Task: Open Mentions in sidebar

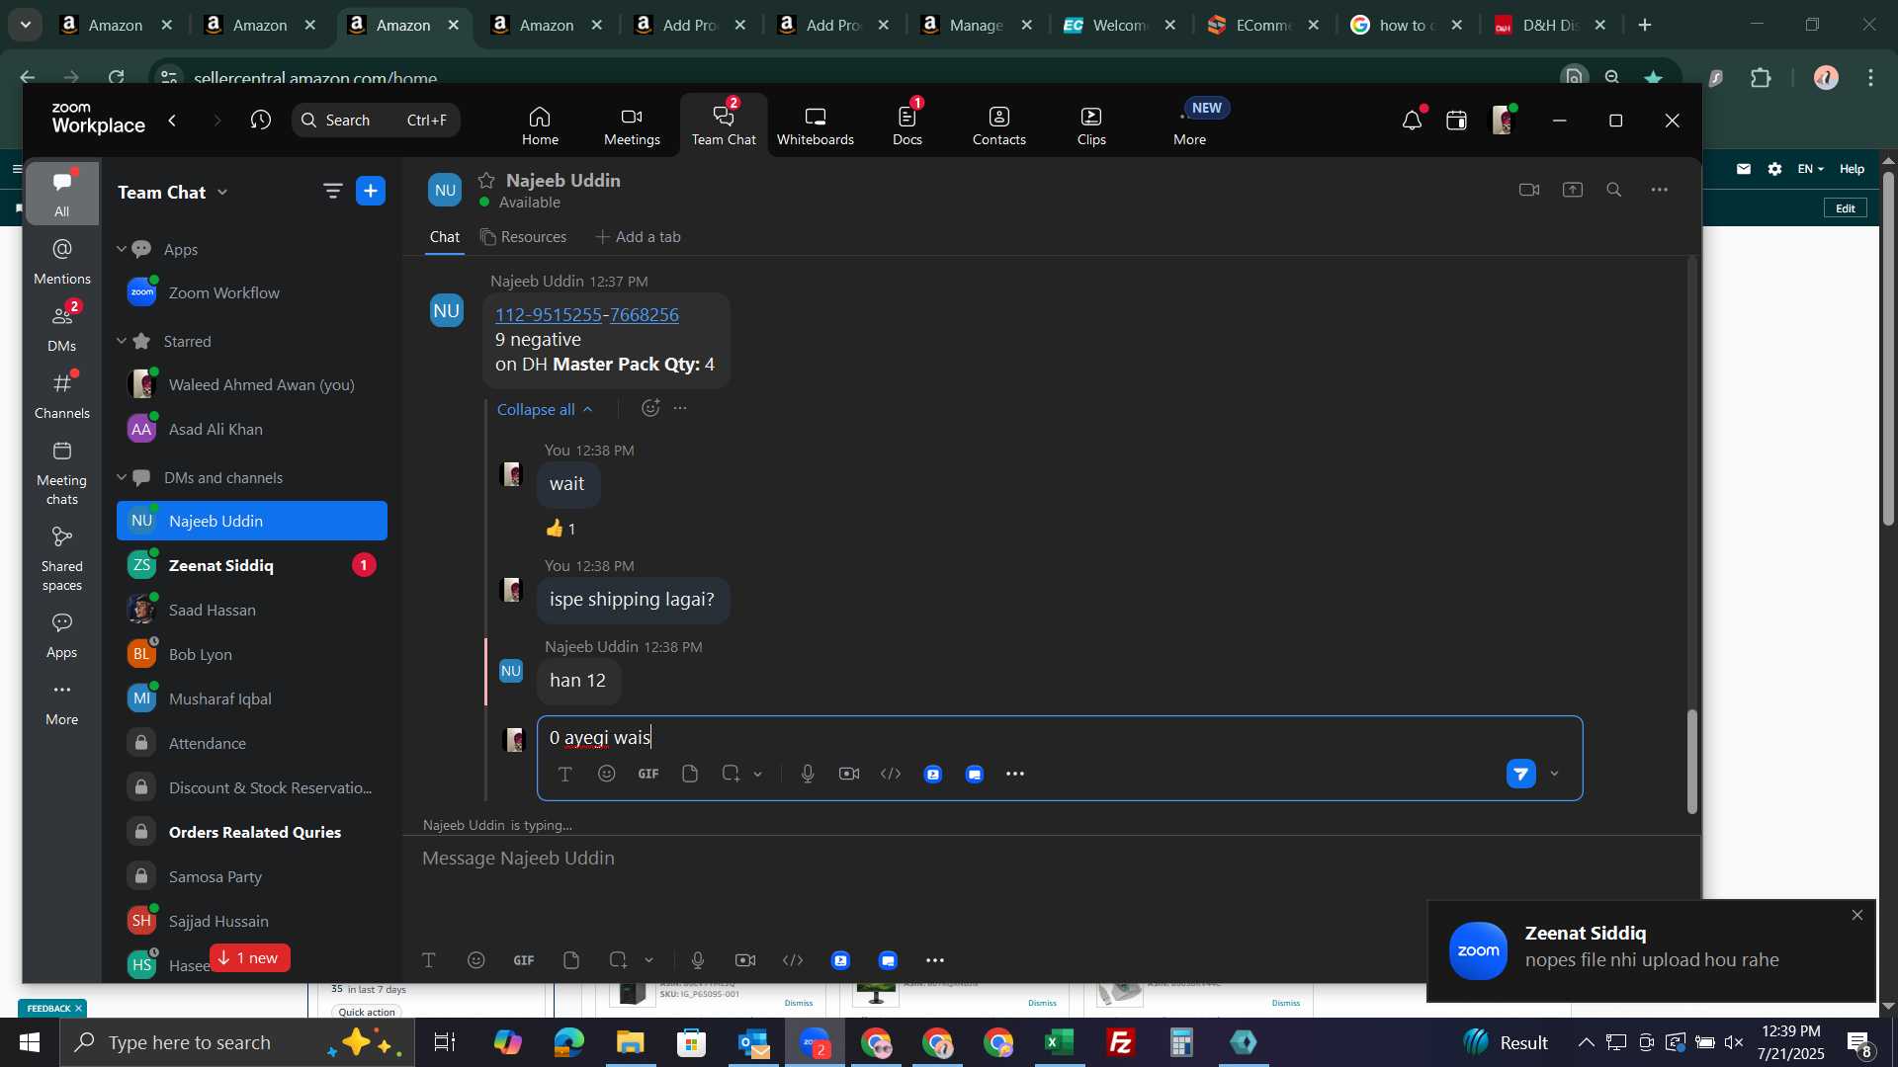Action: point(61,262)
